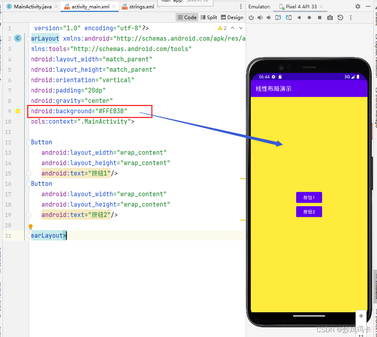Click the 线性布局演示 app title
The width and height of the screenshot is (377, 337).
[273, 89]
